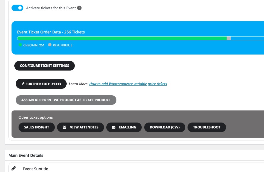
Task: Click the gray Refunded legend dot
Action: 50,45
